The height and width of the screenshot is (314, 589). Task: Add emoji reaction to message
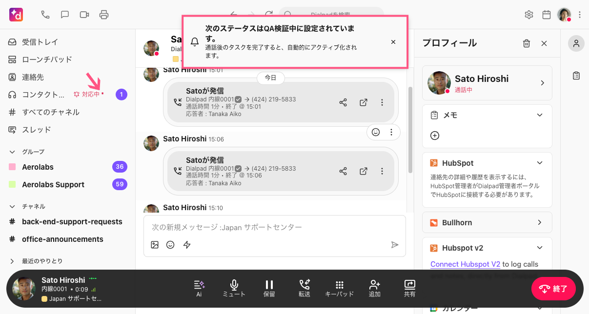click(376, 132)
